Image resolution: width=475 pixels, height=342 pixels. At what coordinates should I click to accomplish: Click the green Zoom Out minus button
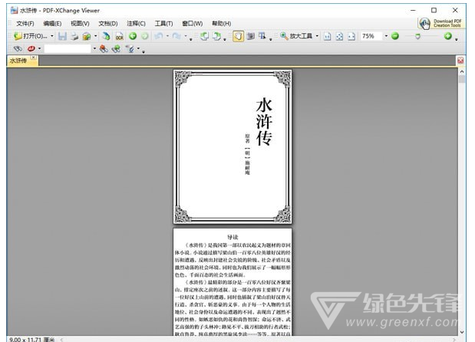pyautogui.click(x=395, y=36)
